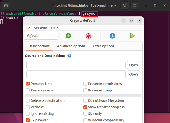This screenshot has width=170, height=123.
Task: Enable Delete on destination checkbox
Action: point(28,101)
